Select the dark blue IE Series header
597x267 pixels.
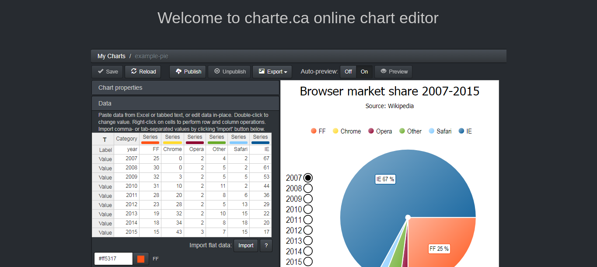tap(261, 139)
